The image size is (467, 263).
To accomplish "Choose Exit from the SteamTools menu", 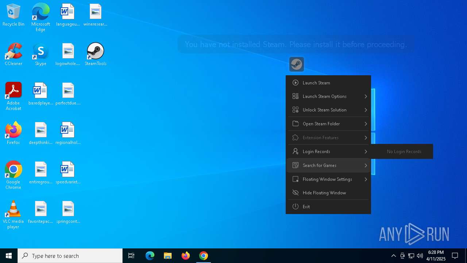I will pyautogui.click(x=328, y=207).
